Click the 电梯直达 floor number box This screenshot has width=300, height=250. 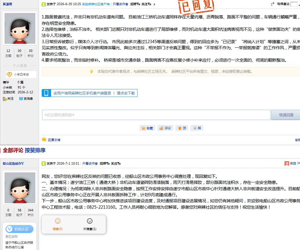294,4
